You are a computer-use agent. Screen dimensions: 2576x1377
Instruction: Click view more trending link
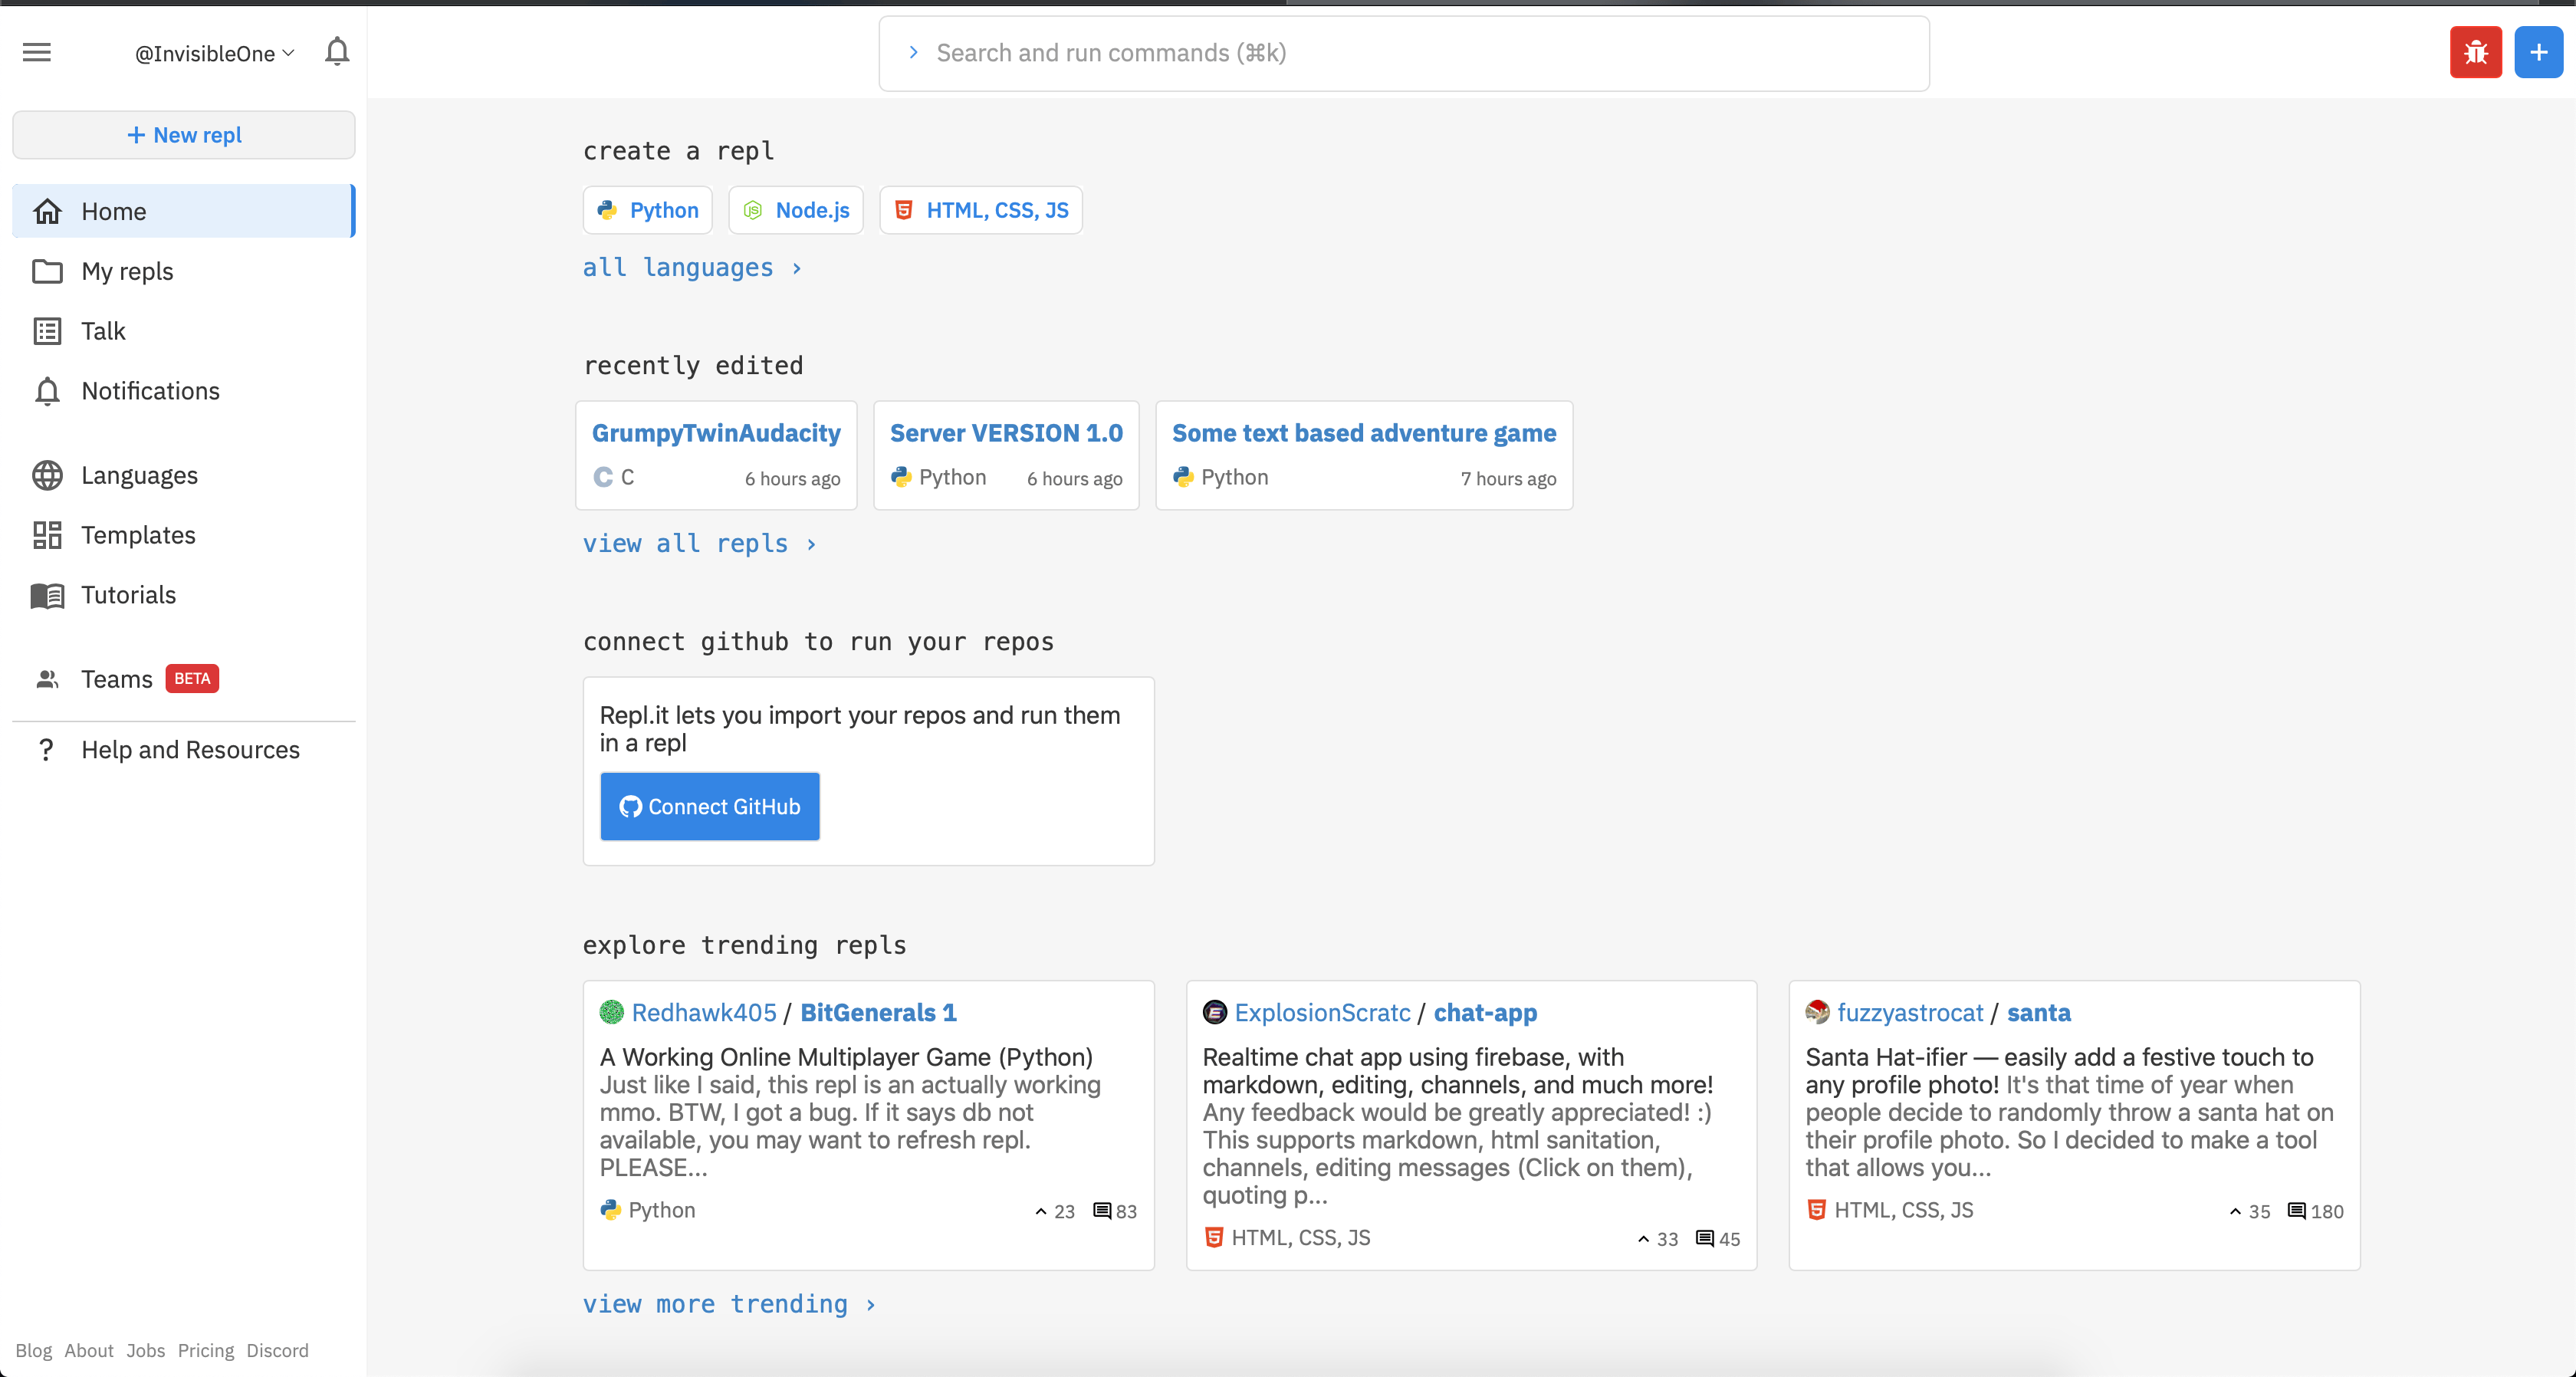tap(730, 1304)
